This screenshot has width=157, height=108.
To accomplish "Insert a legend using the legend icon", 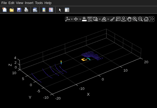I will click(x=51, y=10).
